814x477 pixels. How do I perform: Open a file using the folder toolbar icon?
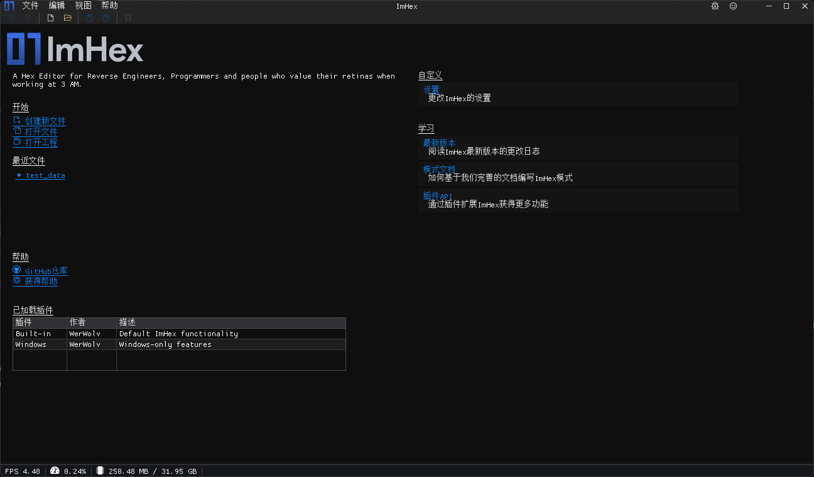67,18
